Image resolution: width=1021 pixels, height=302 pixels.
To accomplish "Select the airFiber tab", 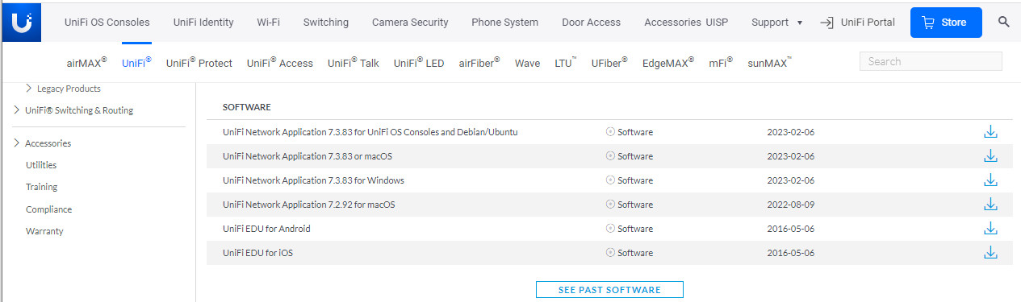I will [x=479, y=62].
